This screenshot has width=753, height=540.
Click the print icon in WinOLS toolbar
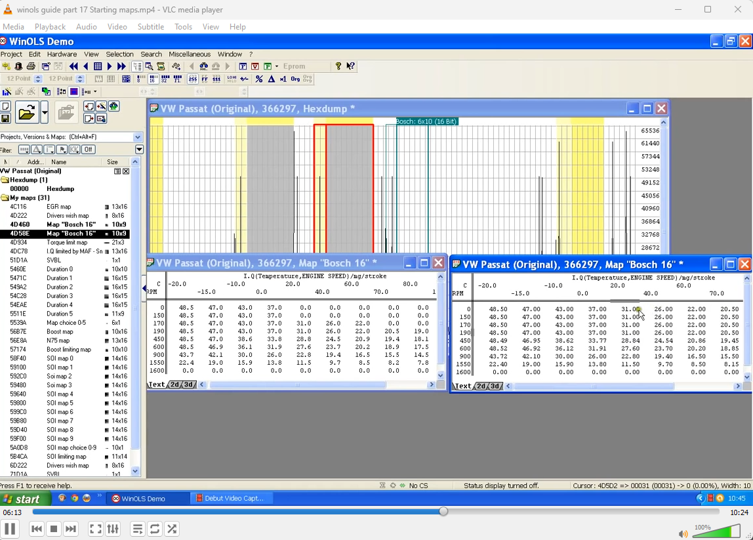point(31,66)
